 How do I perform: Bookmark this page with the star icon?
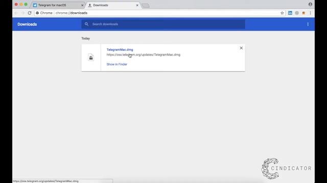pyautogui.click(x=282, y=13)
